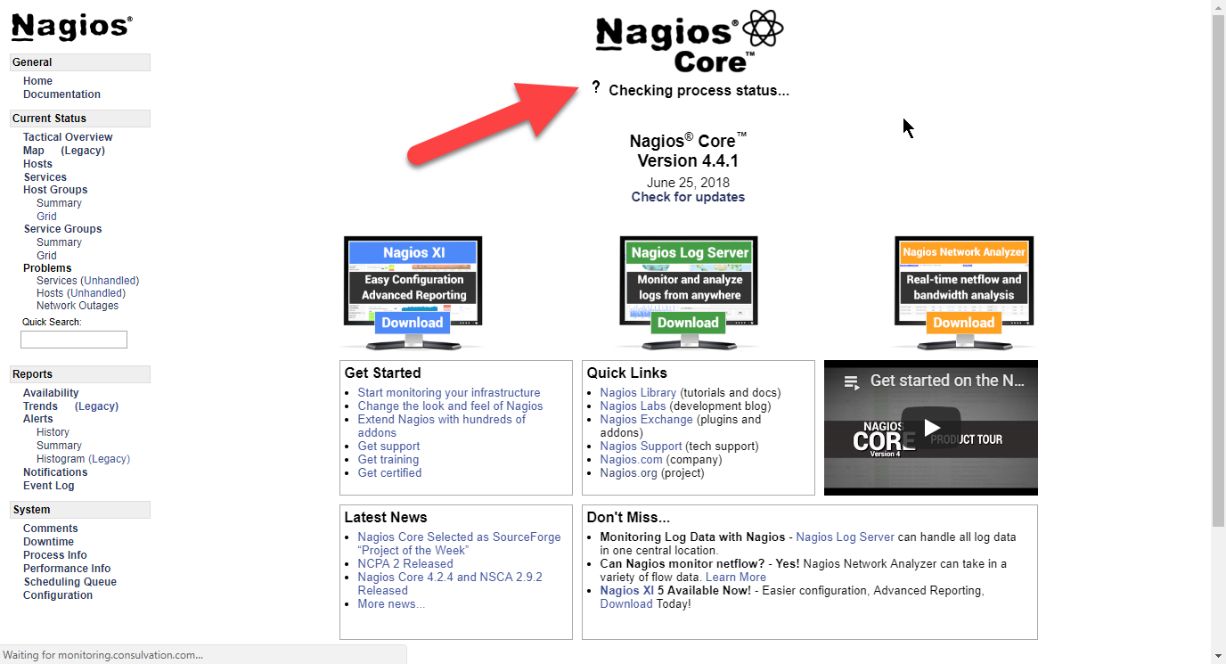This screenshot has height=664, width=1226.
Task: Open the Nagios Exchange quick link
Action: click(646, 420)
